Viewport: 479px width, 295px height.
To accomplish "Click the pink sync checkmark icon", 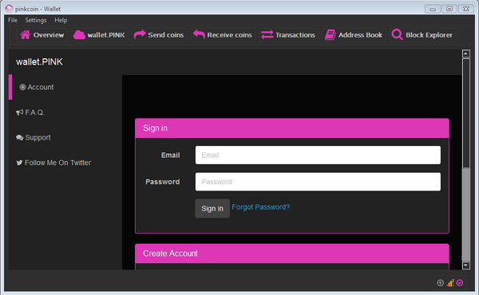I will 460,283.
